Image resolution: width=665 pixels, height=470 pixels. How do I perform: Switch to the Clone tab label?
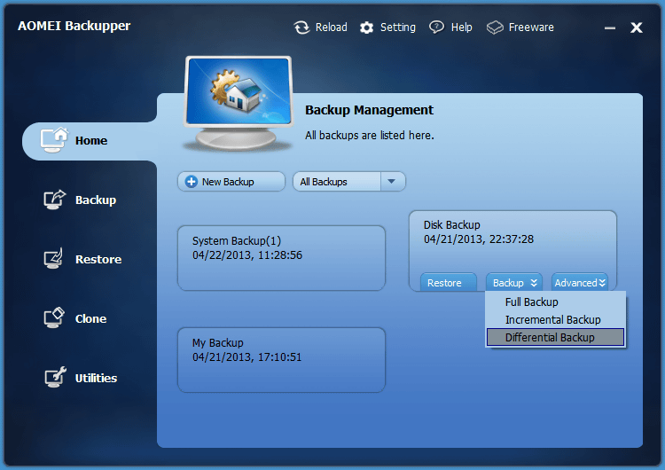pyautogui.click(x=90, y=318)
